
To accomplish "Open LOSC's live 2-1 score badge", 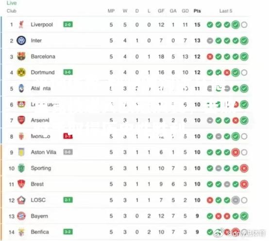I will point(68,200).
